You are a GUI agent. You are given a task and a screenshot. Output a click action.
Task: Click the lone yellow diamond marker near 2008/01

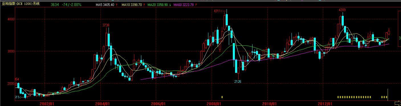[222, 97]
